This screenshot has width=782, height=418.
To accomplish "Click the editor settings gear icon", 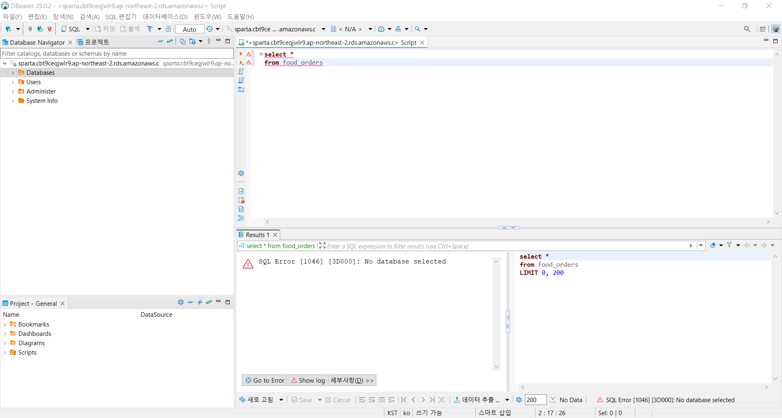I will 241,173.
